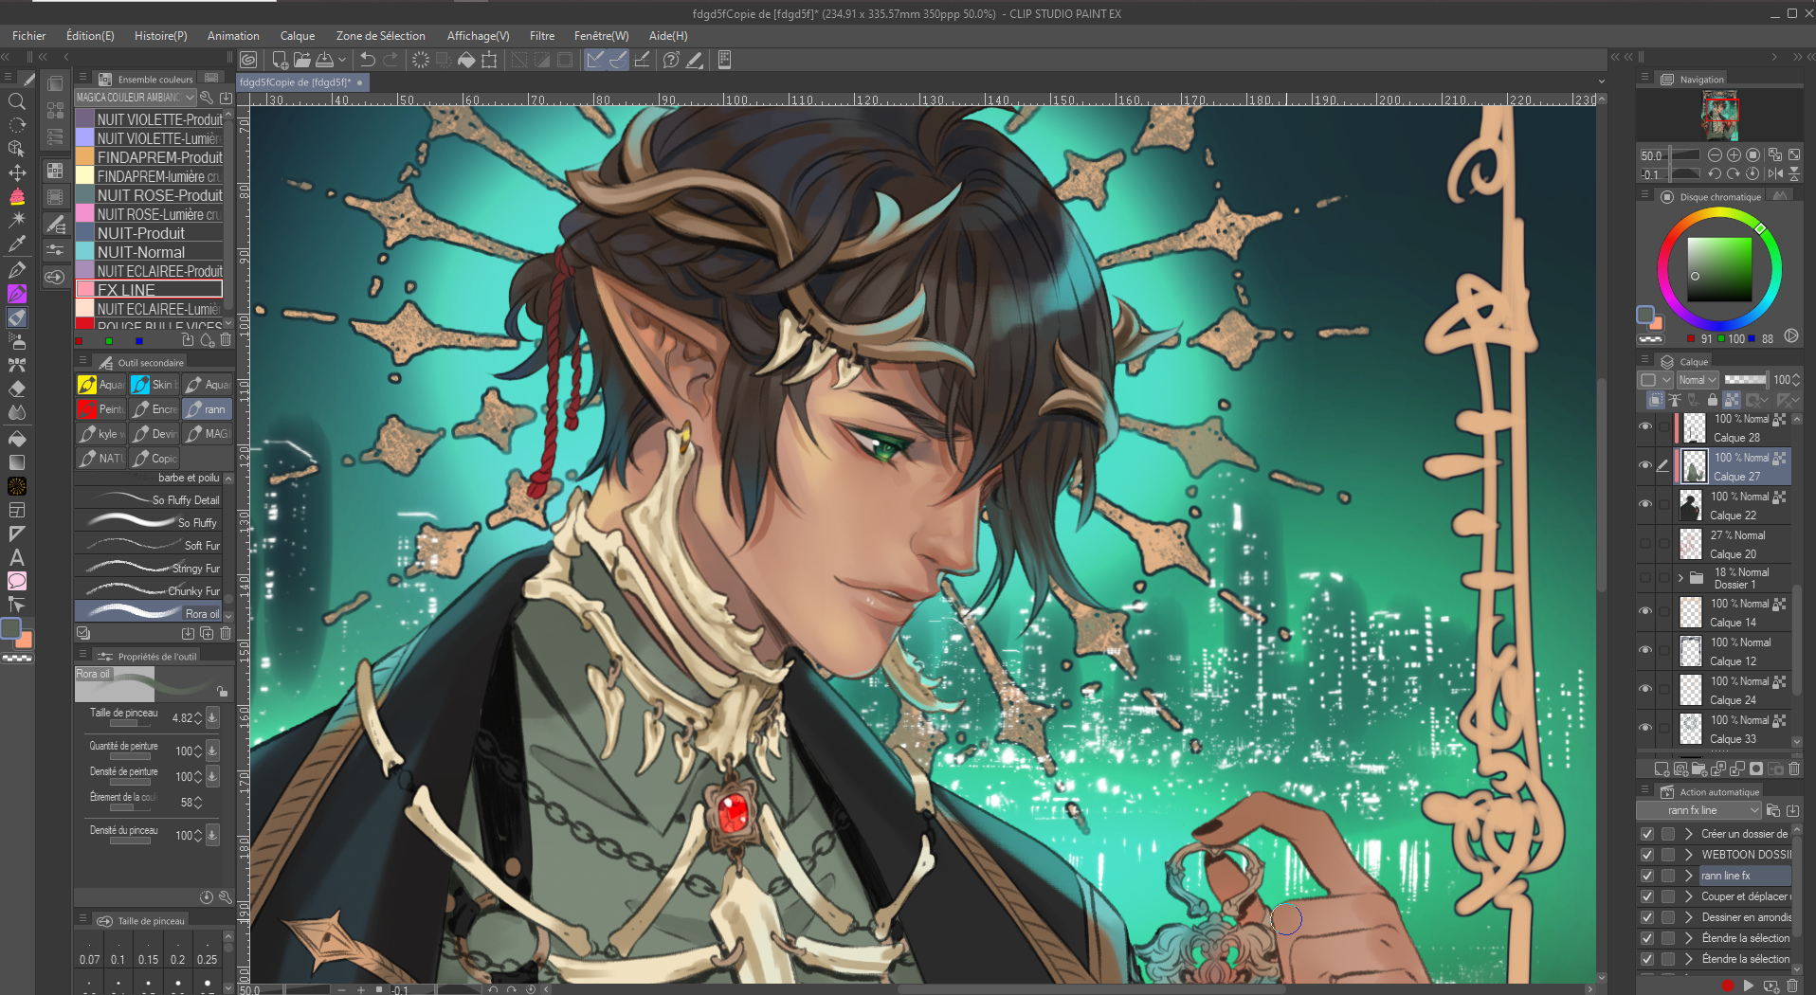Open the rann fx line action set dropdown
Viewport: 1816px width, 995px height.
[1753, 810]
